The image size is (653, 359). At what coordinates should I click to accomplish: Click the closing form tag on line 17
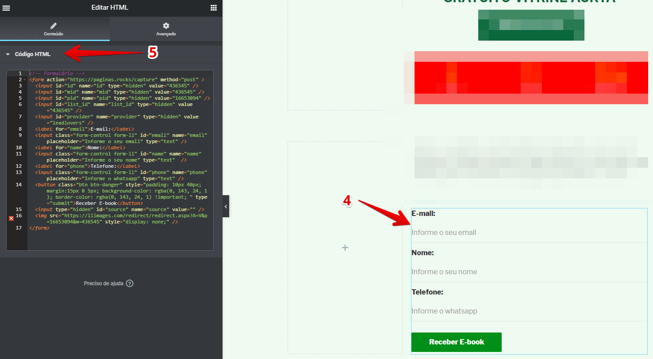(39, 228)
